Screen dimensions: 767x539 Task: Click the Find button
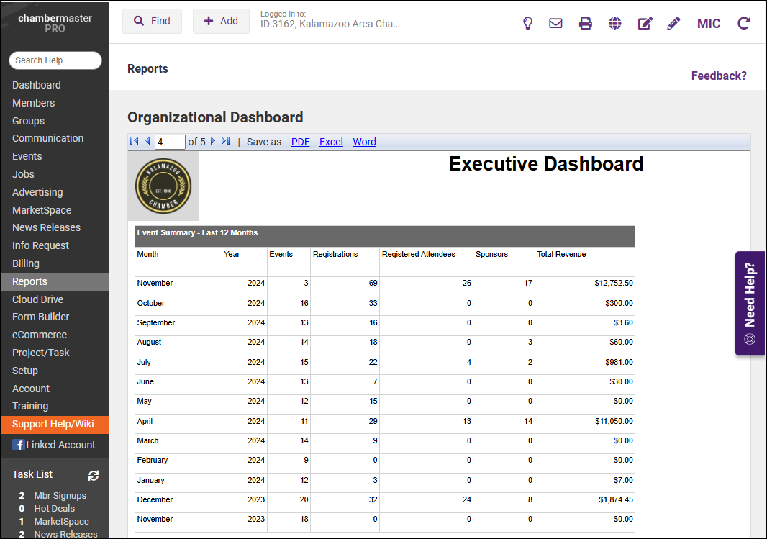click(152, 22)
